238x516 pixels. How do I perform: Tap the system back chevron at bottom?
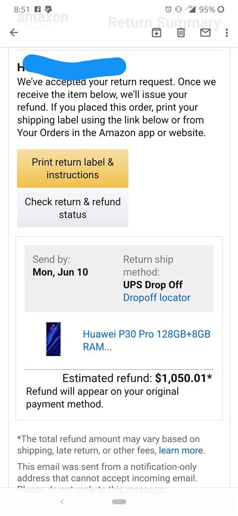coord(62,502)
